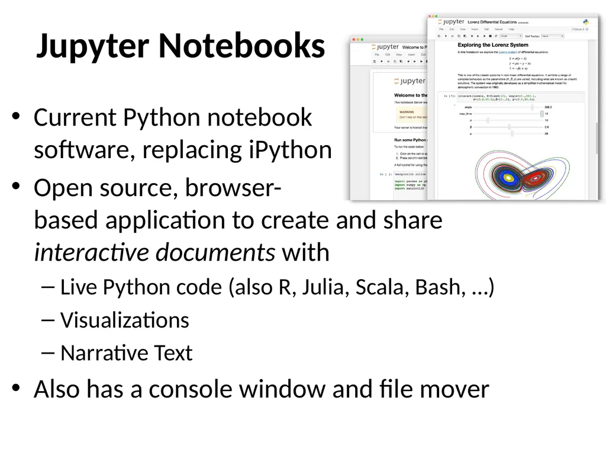Click 'Visualizations' sub-bullet
606x455 pixels.
click(124, 320)
